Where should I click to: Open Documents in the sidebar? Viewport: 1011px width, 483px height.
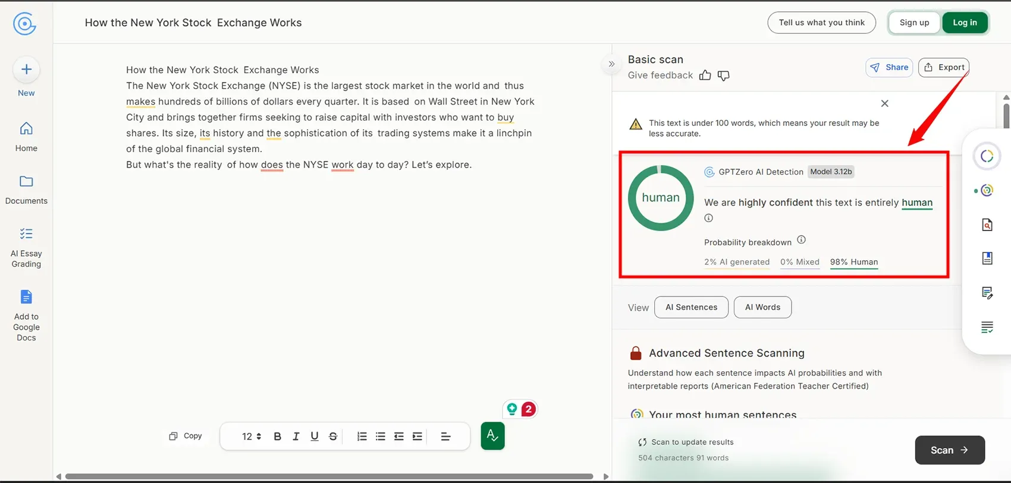pos(26,190)
